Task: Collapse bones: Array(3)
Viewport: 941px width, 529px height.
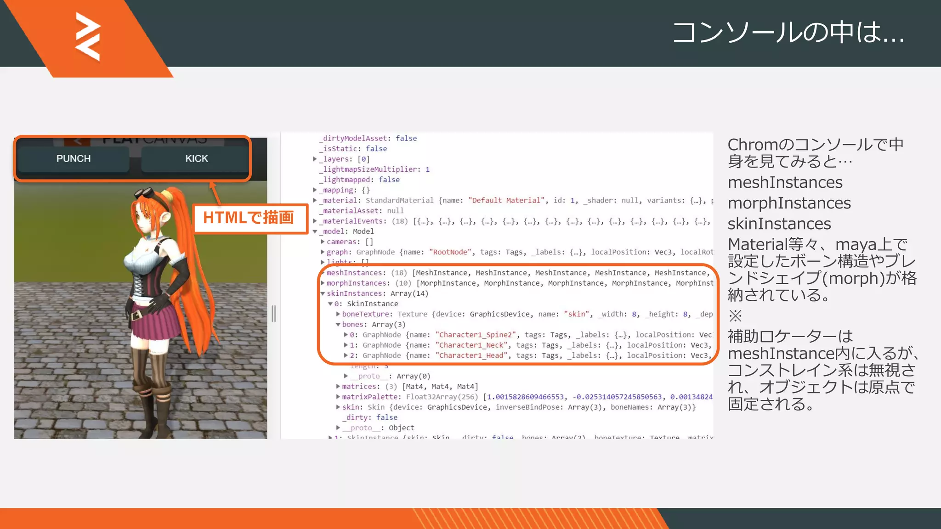Action: (338, 325)
